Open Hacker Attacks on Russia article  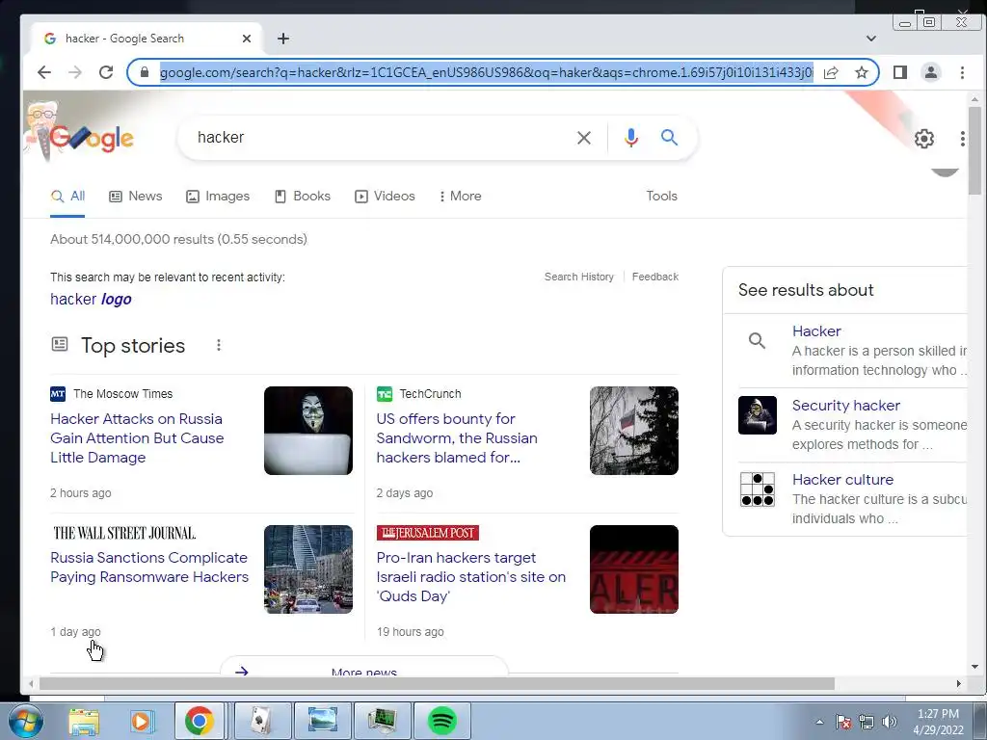[x=137, y=438]
